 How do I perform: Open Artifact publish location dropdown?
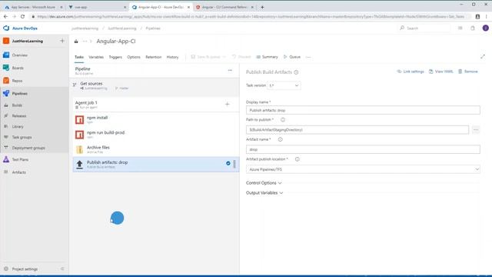pyautogui.click(x=363, y=169)
